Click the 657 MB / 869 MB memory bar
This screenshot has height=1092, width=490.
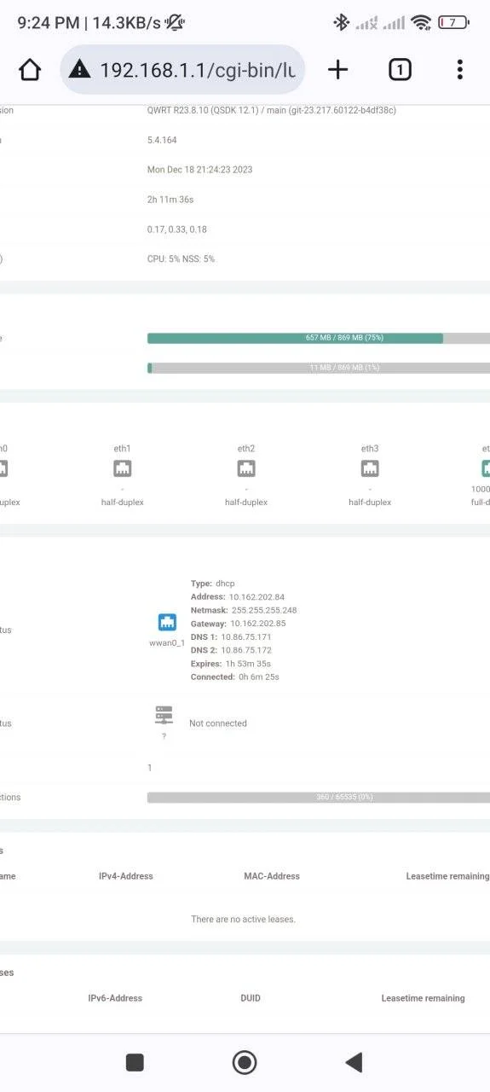(x=319, y=338)
